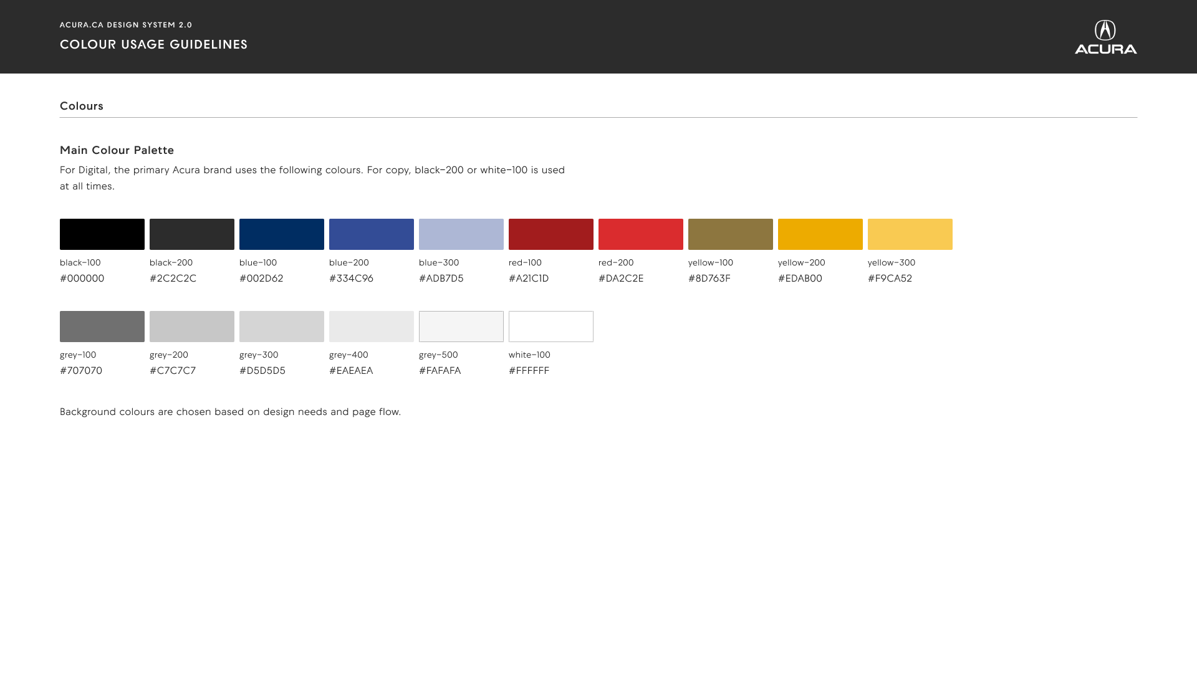Choose the bright red-200 swatch

pos(641,234)
